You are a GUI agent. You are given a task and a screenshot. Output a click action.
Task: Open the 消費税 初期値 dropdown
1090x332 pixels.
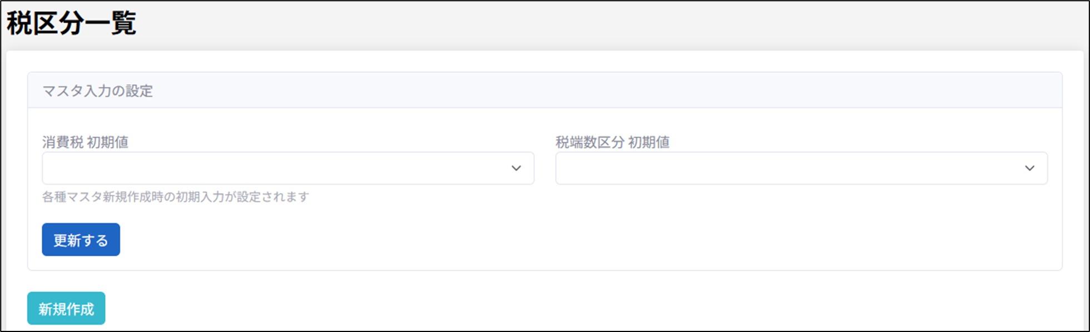click(x=288, y=168)
